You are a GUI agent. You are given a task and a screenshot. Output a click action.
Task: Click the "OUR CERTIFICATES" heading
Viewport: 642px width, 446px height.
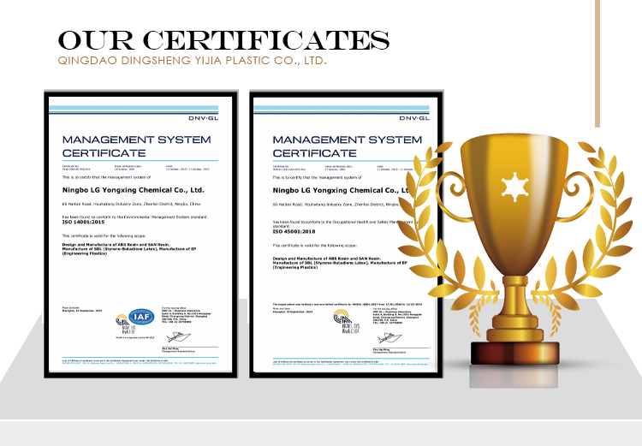coord(223,41)
